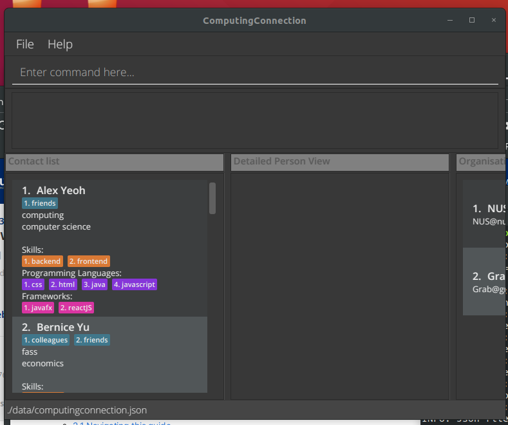Screen dimensions: 508x425
Task: Click the '1. backend' skill tag
Action: [42, 261]
